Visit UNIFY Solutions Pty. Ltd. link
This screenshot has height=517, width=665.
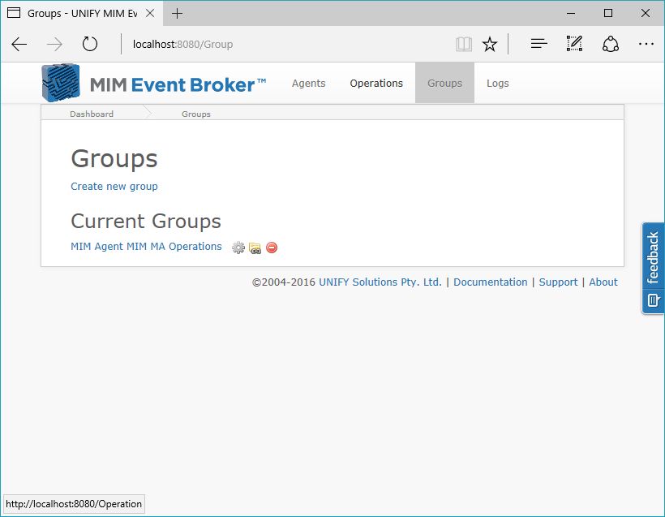(x=380, y=282)
